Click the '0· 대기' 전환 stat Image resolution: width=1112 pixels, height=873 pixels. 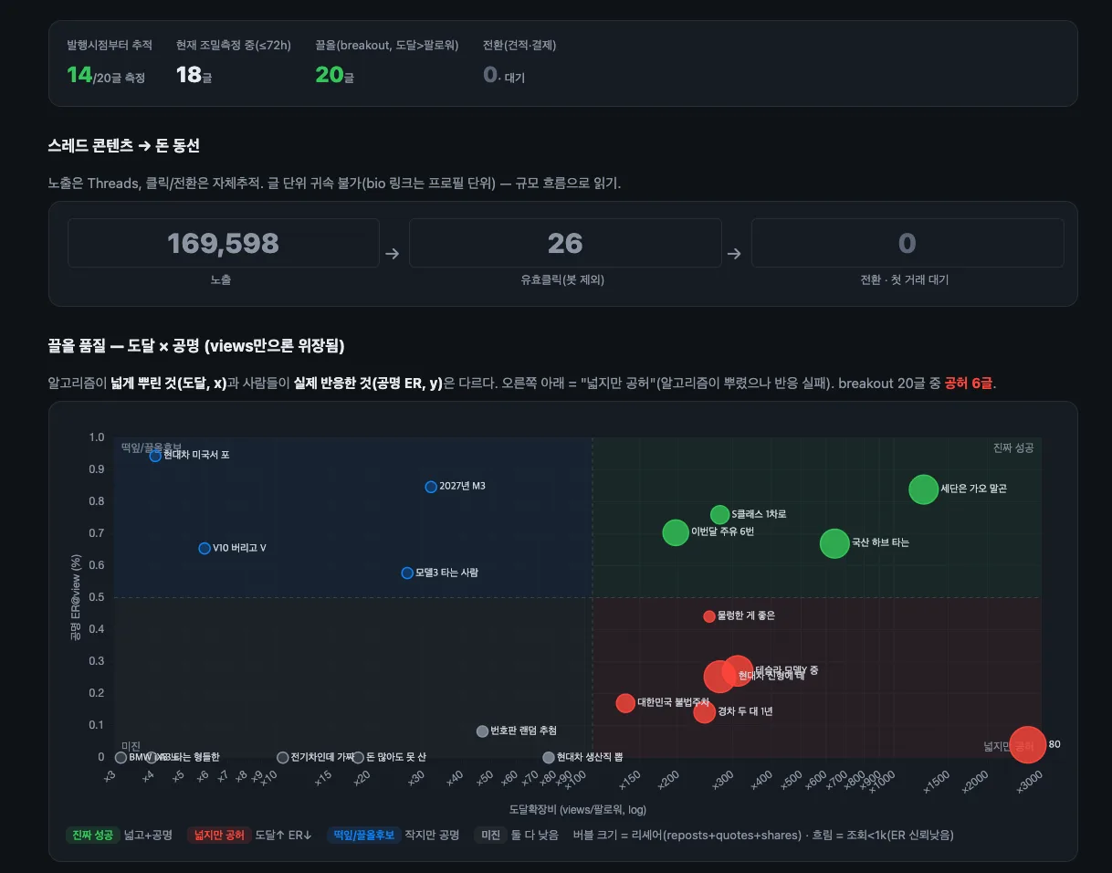pos(504,76)
